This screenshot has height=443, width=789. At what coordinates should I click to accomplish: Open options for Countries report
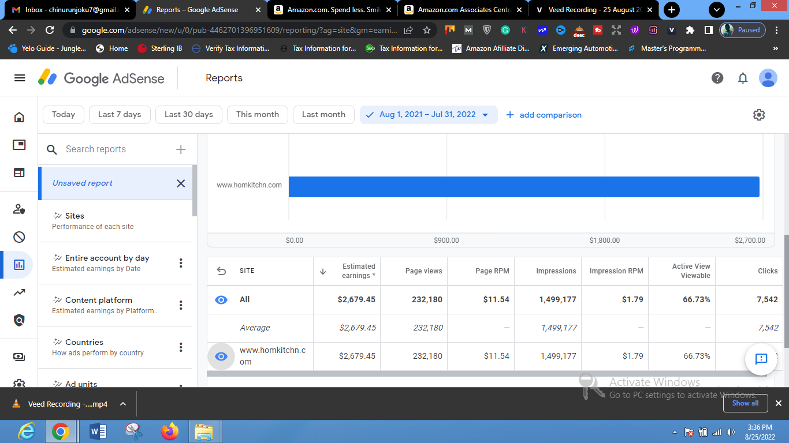point(181,347)
